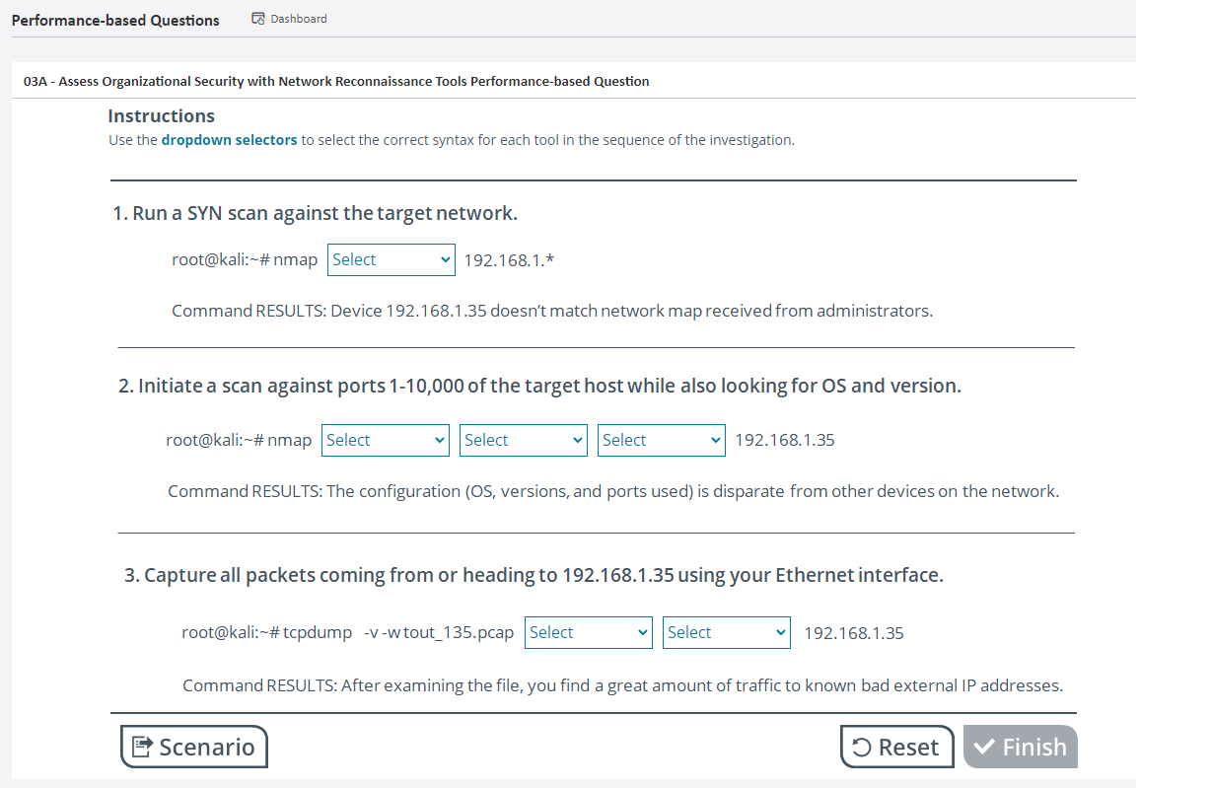Expand the middle Select dropdown in step 2
1211x788 pixels.
pos(523,441)
